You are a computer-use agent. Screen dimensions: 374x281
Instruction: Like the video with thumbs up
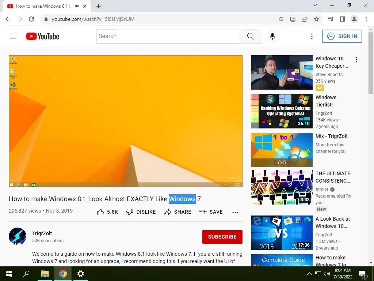[x=108, y=212]
